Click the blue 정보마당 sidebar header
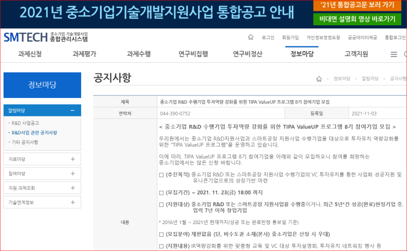Screen dimensions: 407x251 point(42,85)
